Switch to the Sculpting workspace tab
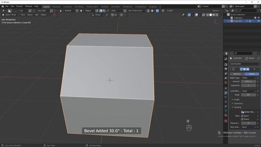261x147 pixels. pyautogui.click(x=67, y=7)
